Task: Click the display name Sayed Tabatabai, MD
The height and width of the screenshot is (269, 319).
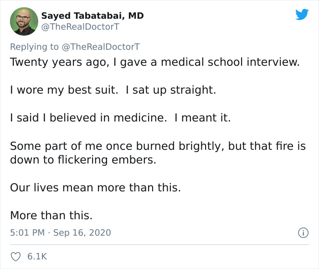Action: pos(93,16)
